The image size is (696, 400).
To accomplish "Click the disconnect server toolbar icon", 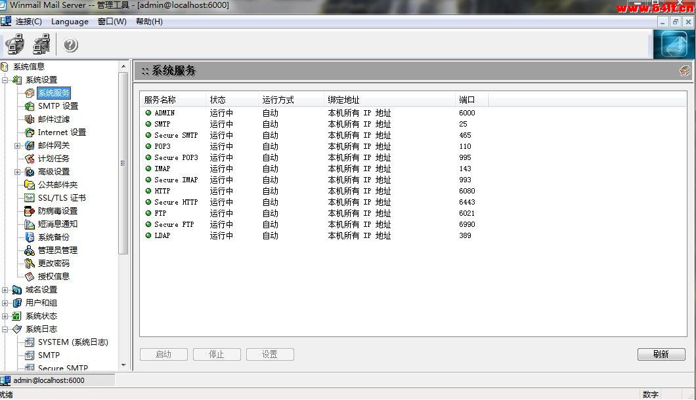I will tap(42, 45).
